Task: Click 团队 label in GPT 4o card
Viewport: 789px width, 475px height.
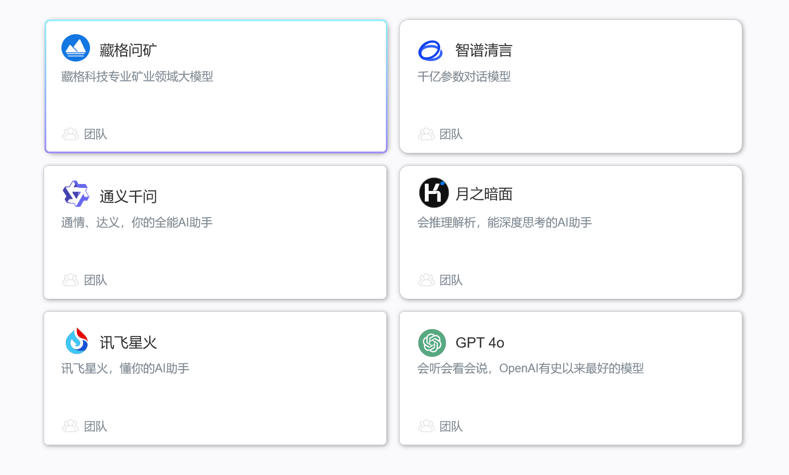Action: 451,427
